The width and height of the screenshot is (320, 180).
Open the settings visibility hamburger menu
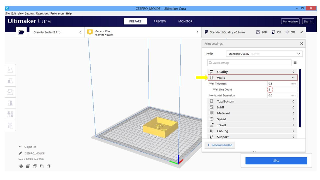click(295, 63)
